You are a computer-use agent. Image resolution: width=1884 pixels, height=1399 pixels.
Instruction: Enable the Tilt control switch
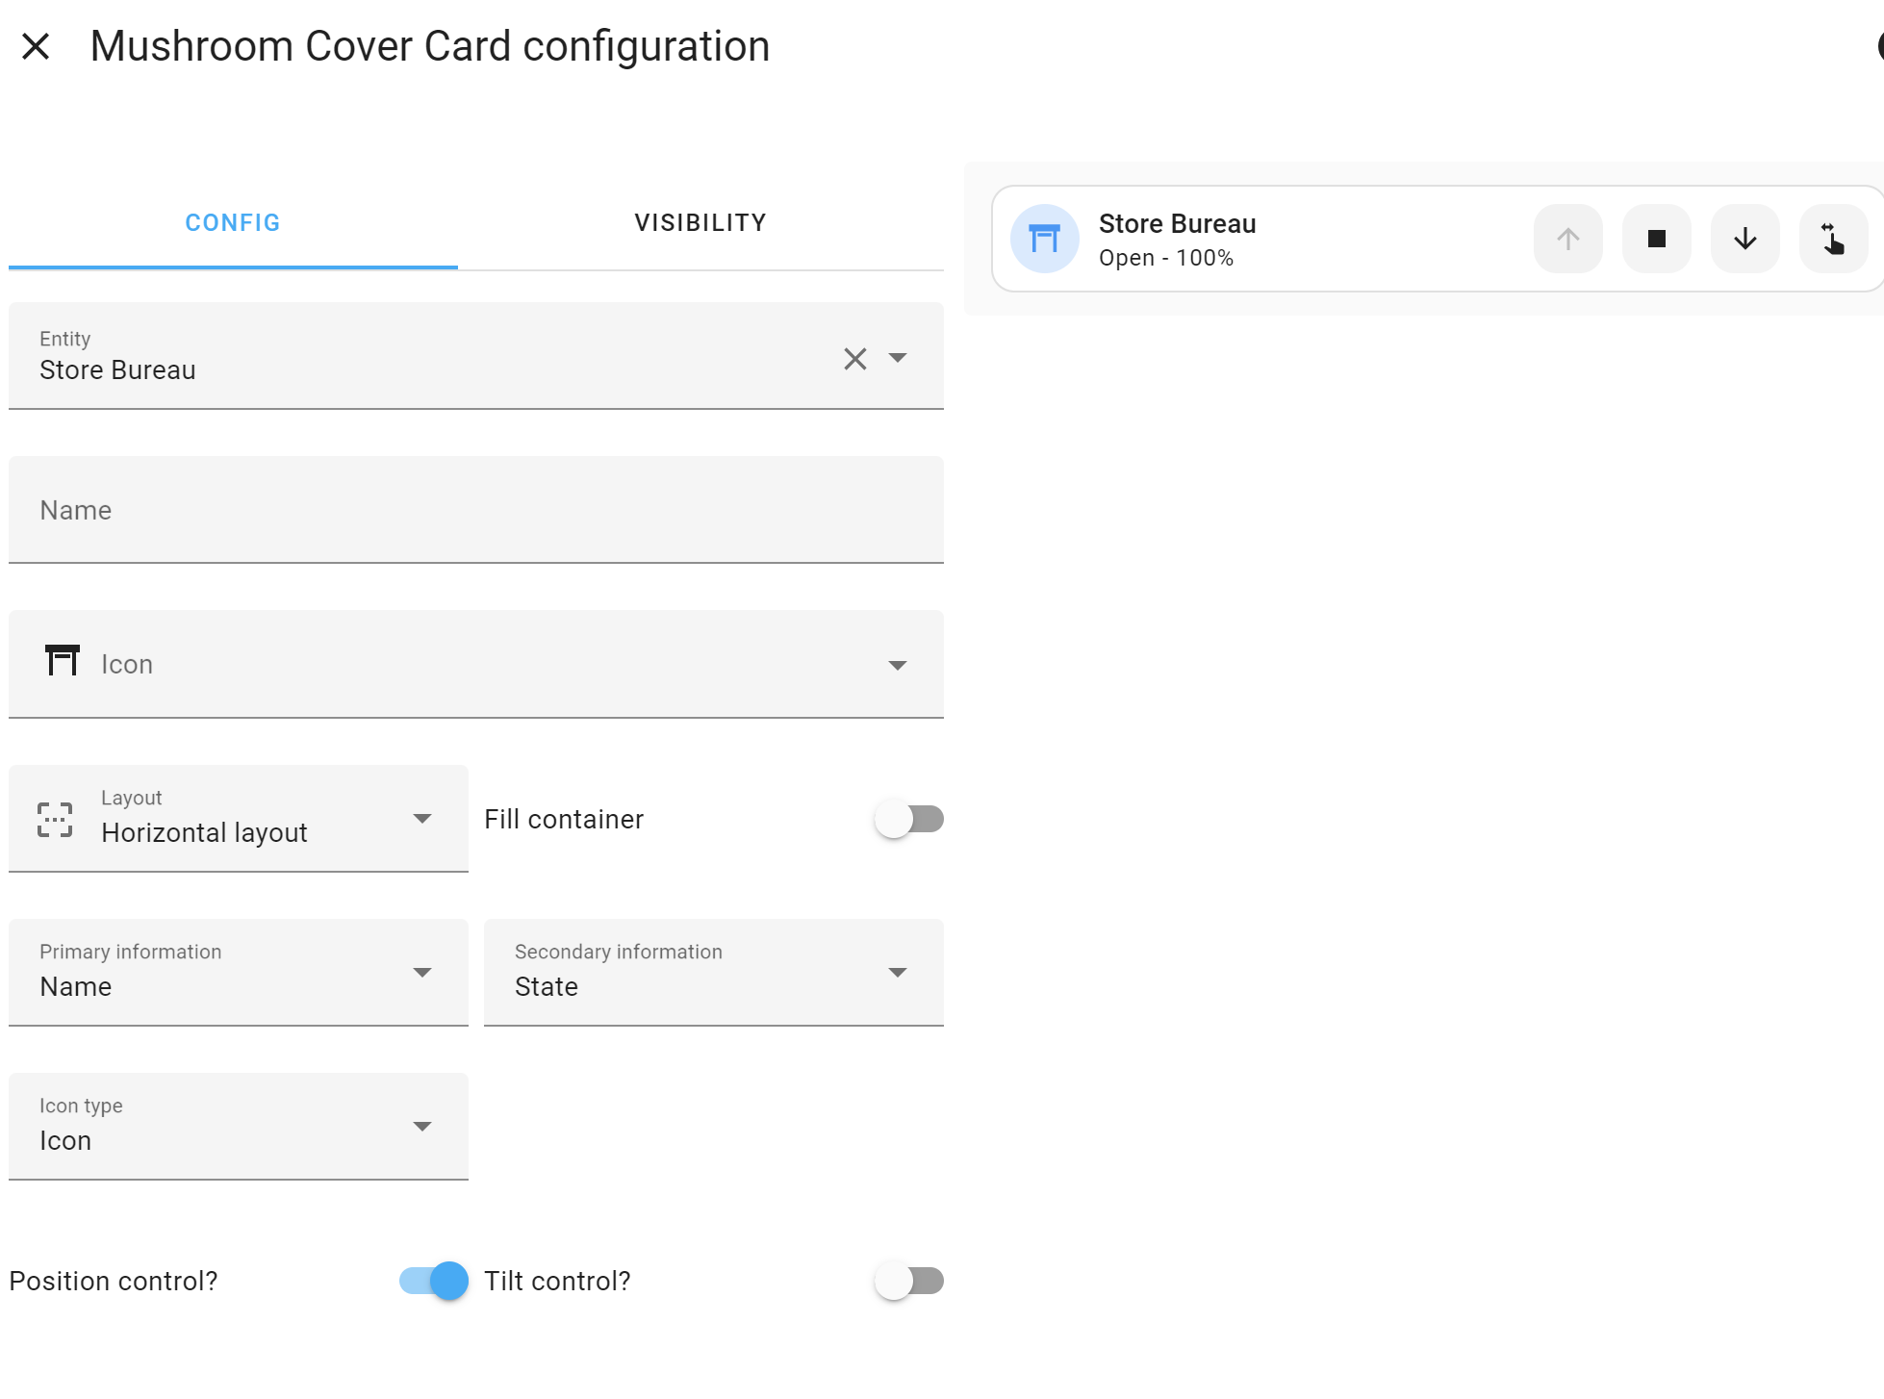click(909, 1281)
